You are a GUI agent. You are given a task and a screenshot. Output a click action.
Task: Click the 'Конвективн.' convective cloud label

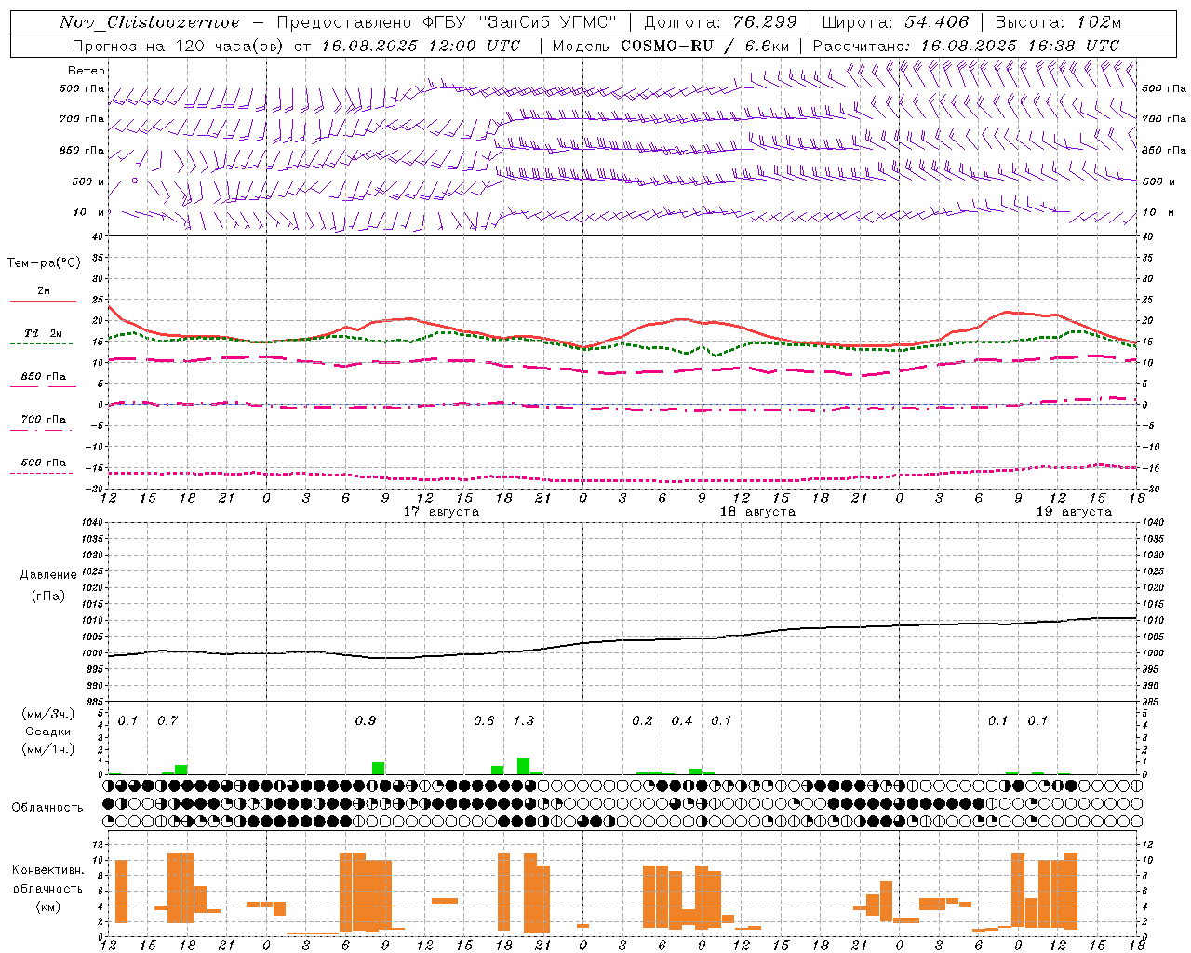(x=47, y=870)
